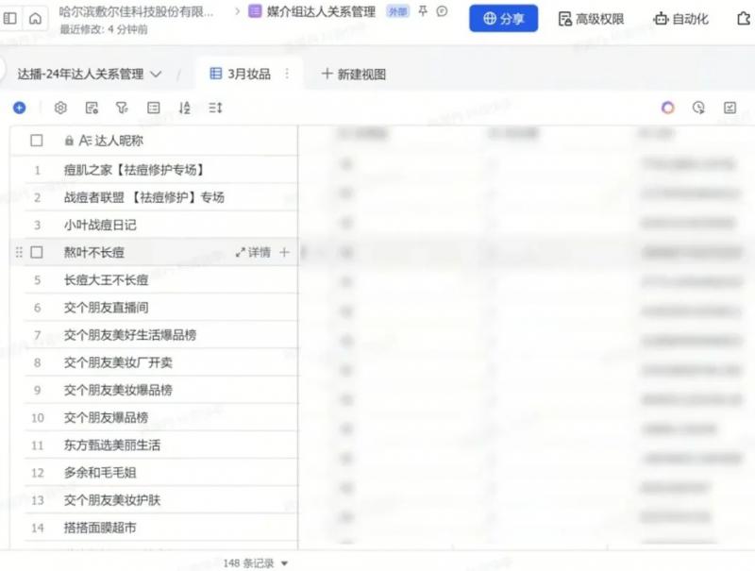Screen dimensions: 755x571
Task: Open the field configuration icon
Action: 92,109
